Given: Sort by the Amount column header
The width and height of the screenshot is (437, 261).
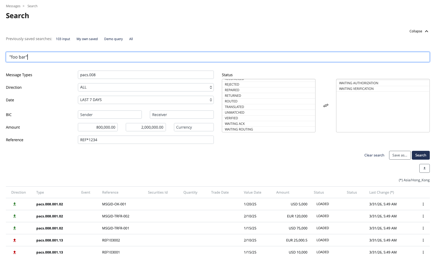Looking at the screenshot, I should click(x=283, y=193).
